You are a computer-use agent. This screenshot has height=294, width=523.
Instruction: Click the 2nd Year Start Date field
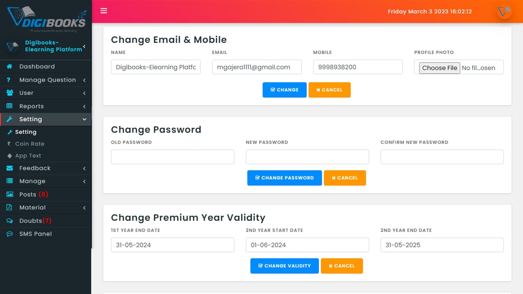[307, 245]
